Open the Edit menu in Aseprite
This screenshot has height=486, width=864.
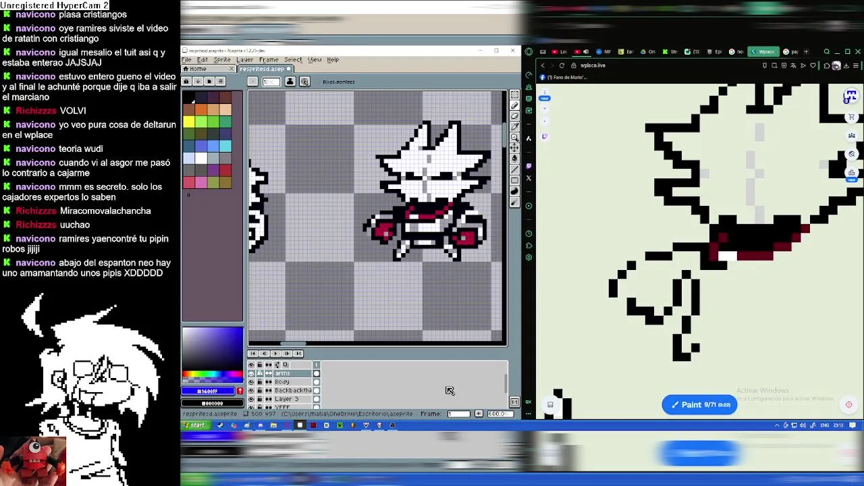[x=202, y=59]
